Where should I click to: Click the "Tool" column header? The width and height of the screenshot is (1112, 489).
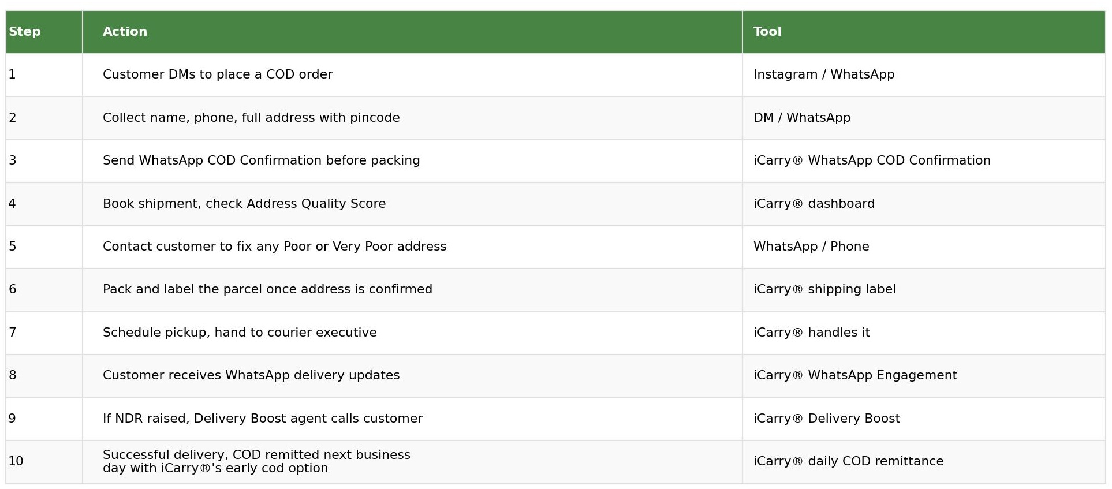[x=924, y=32]
